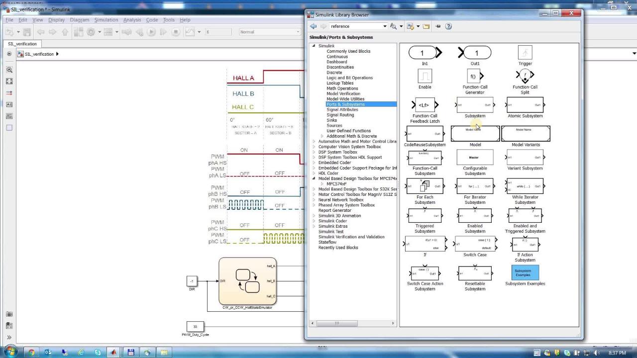Click the stay-on-top pin icon
Viewport: 637px width, 358px height.
pos(438,26)
